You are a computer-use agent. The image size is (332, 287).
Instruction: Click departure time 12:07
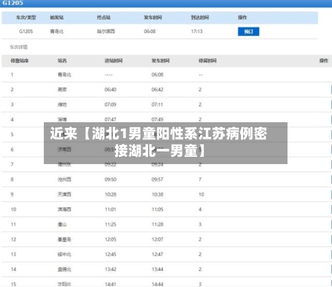pyautogui.click(x=157, y=239)
